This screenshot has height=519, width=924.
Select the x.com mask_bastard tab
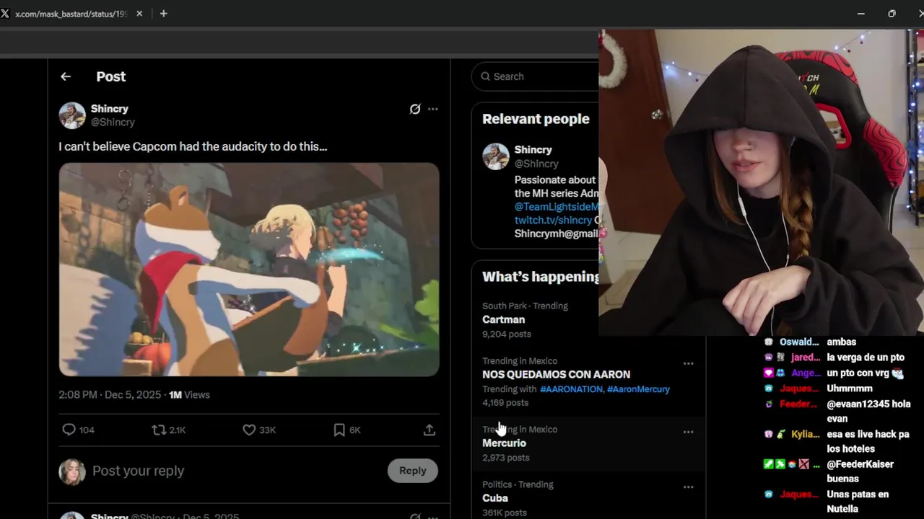[x=71, y=14]
